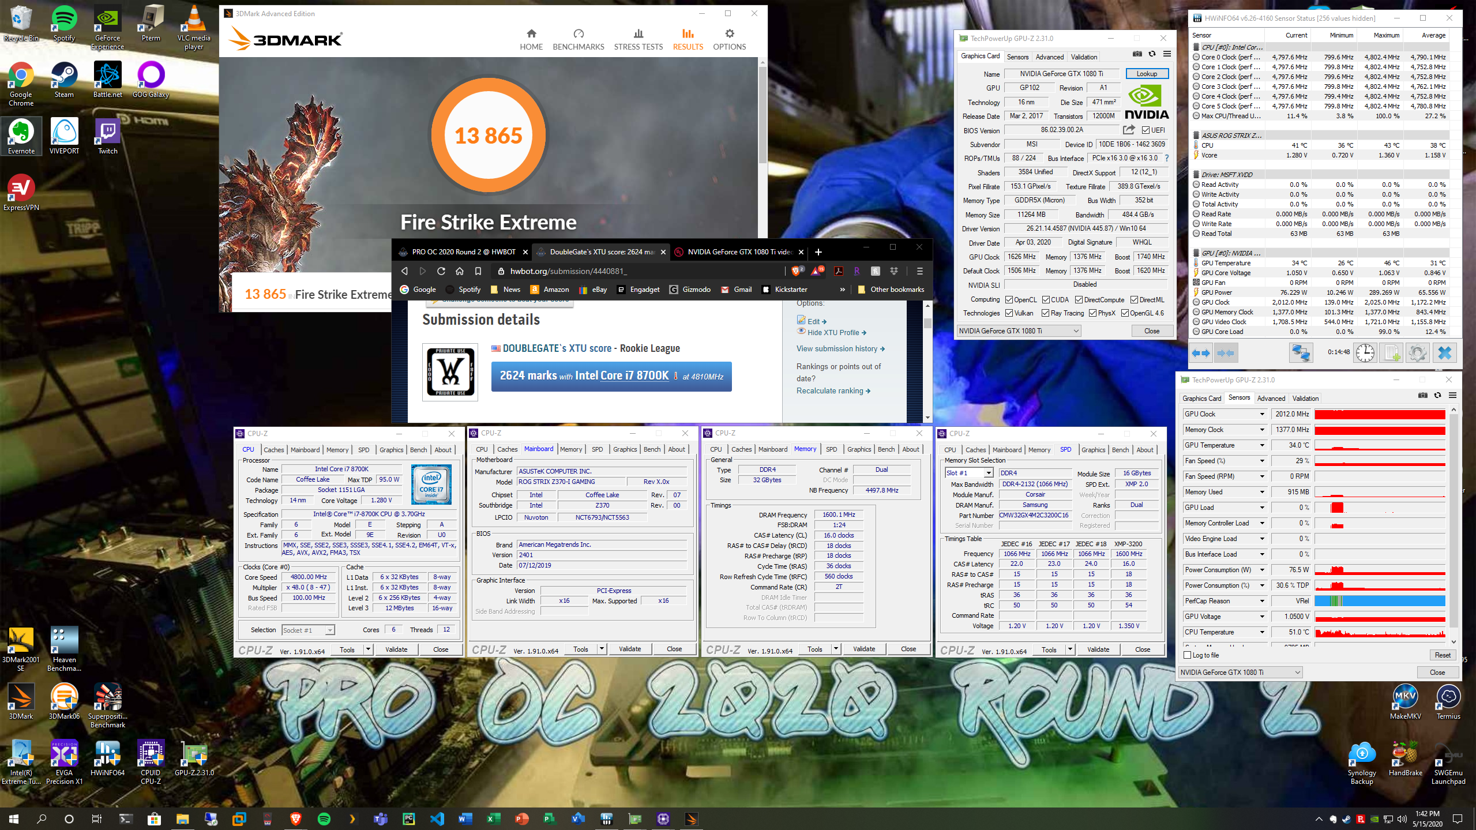Enable Log to file in GPU-Z Sensors
Viewport: 1476px width, 830px height.
tap(1187, 655)
